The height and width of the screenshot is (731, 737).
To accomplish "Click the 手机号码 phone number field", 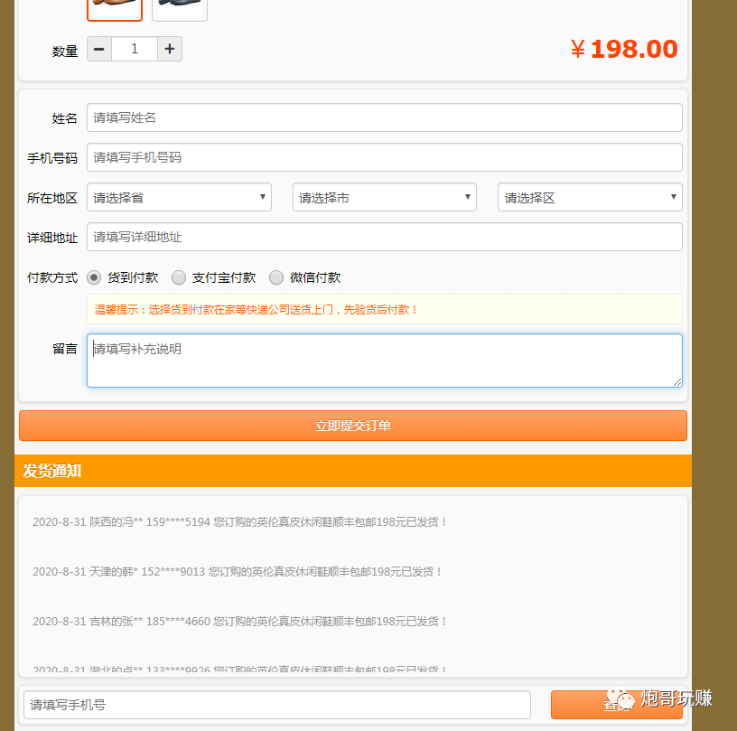I will point(384,157).
